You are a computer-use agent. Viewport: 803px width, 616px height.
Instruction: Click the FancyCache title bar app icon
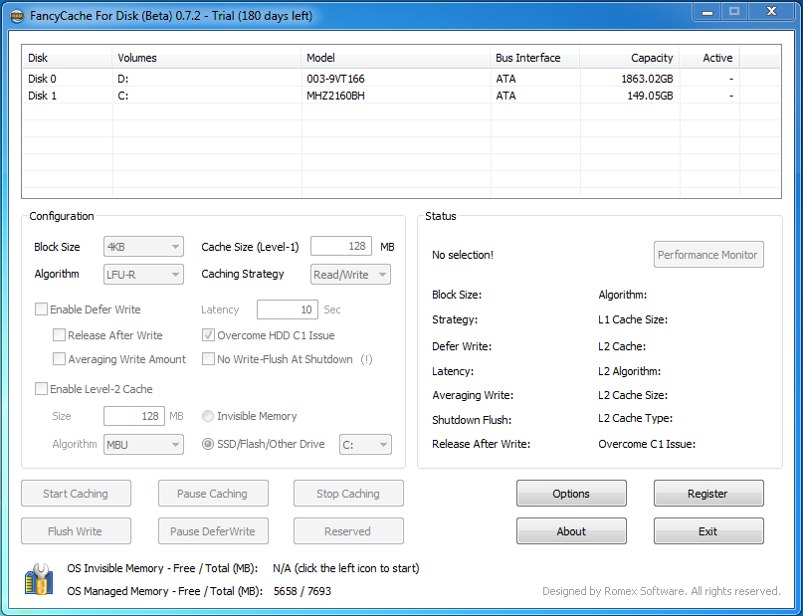(x=16, y=12)
